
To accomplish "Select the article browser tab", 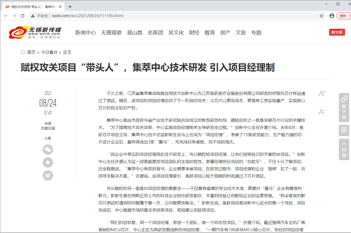I will coord(34,7).
